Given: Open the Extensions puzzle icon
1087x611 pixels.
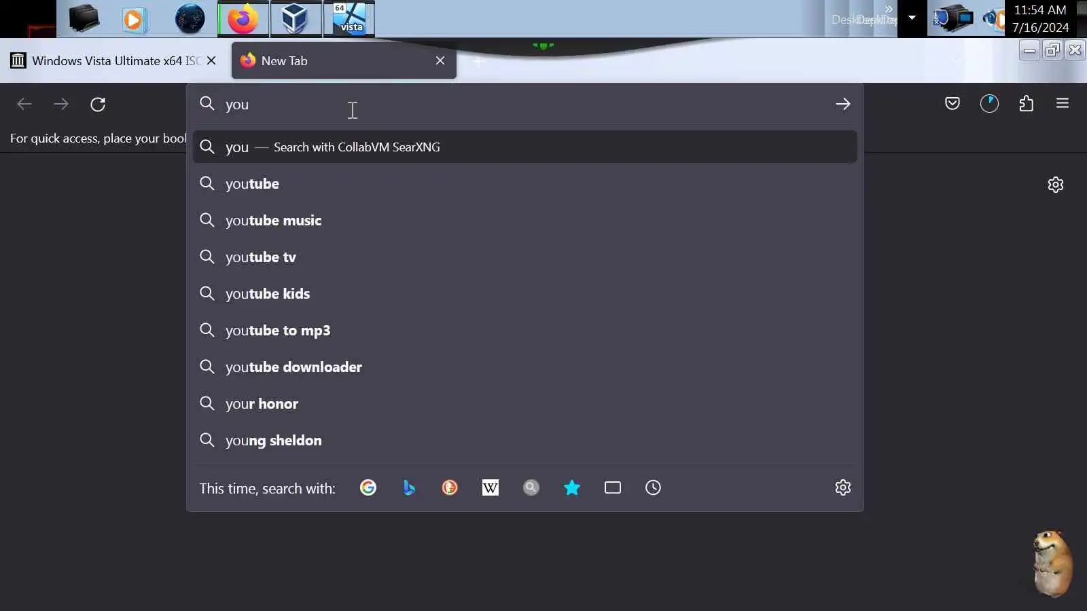Looking at the screenshot, I should click(x=1027, y=103).
